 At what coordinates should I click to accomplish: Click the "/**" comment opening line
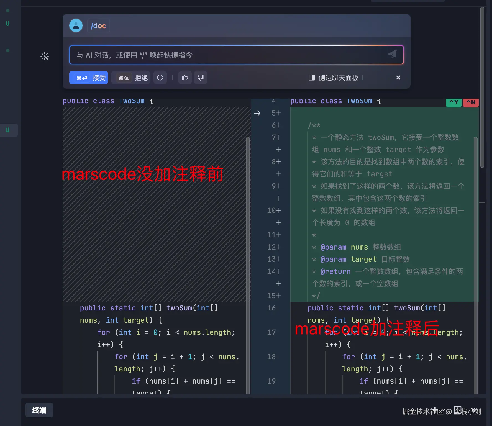314,125
